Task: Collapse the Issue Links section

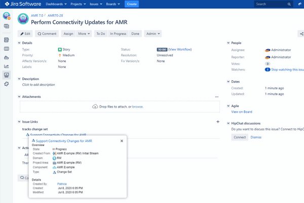Action: pyautogui.click(x=19, y=122)
